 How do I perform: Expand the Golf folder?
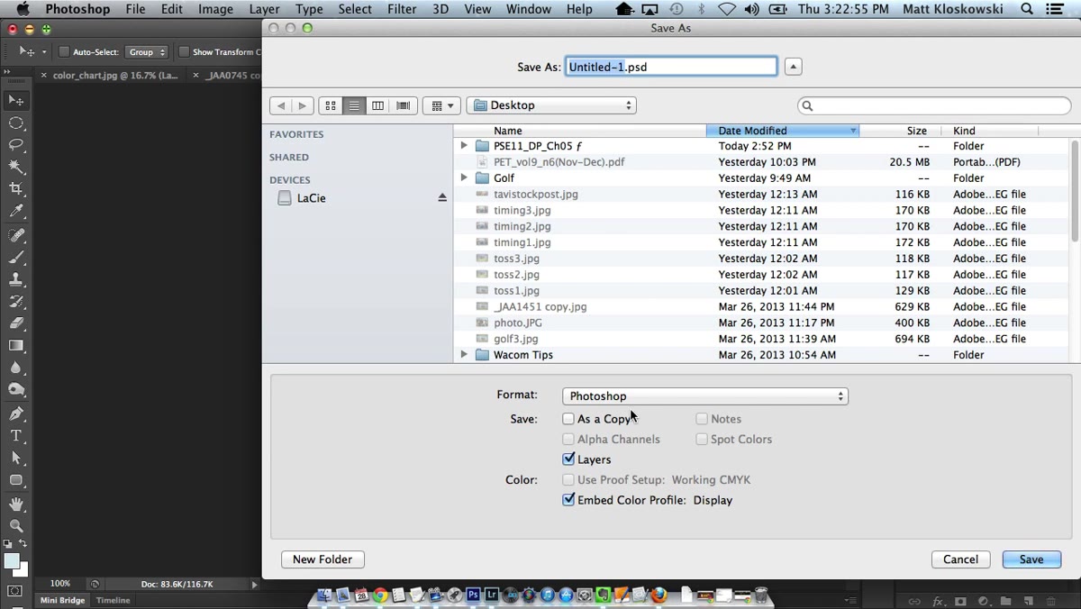(464, 178)
